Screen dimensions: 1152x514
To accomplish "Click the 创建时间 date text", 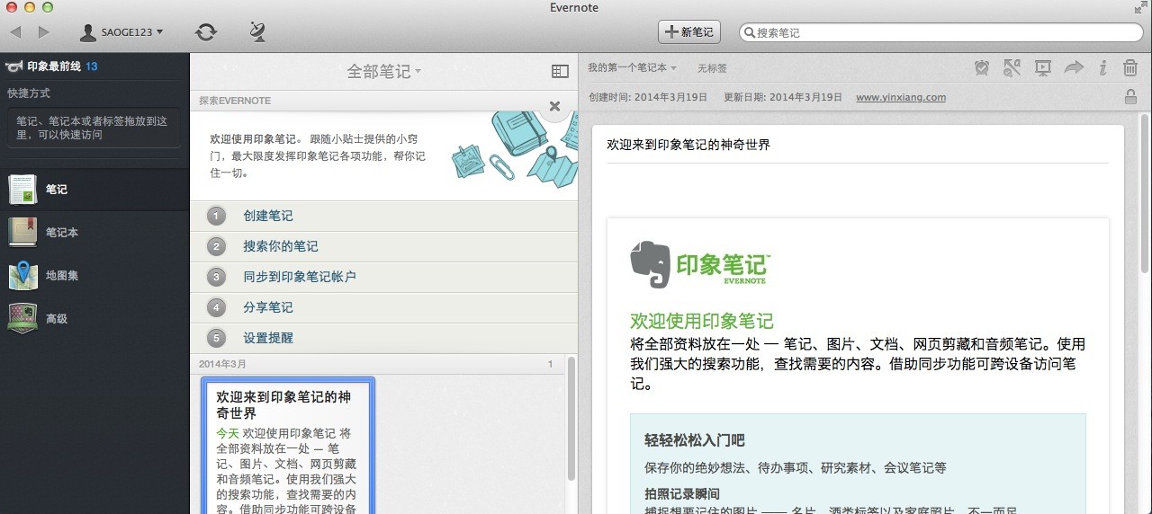I will coord(648,97).
